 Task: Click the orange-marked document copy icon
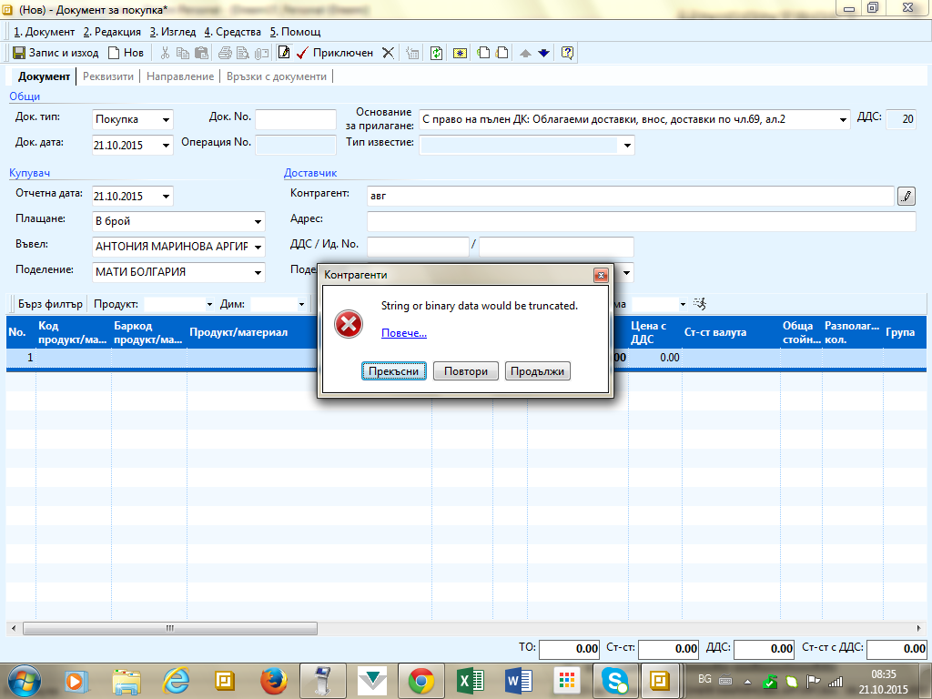[x=502, y=53]
